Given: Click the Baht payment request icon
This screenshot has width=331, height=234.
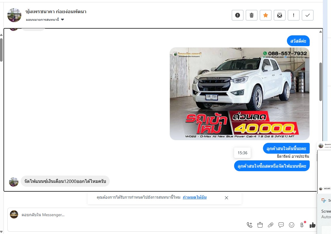Looking at the screenshot, I should coord(302,225).
